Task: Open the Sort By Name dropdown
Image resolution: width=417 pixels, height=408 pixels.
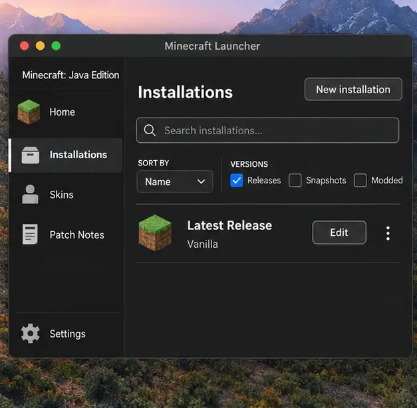Action: (x=175, y=181)
